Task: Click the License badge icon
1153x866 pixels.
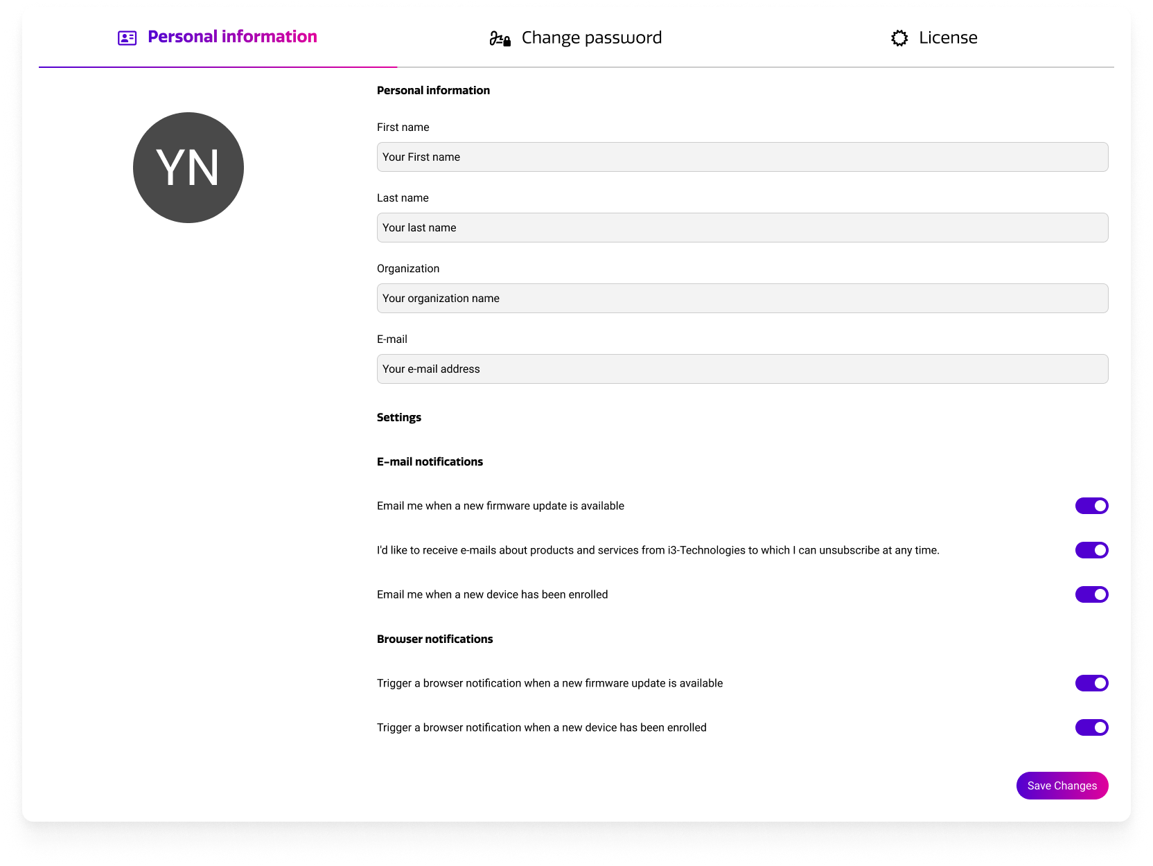Action: [899, 38]
